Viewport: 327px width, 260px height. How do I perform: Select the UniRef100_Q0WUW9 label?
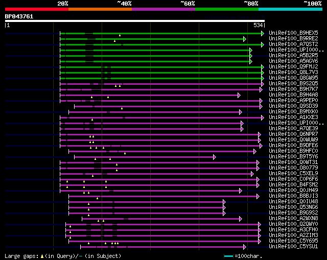[293, 139]
